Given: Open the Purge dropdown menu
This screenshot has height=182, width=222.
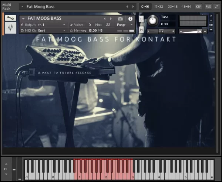Looking at the screenshot, I should 125,25.
